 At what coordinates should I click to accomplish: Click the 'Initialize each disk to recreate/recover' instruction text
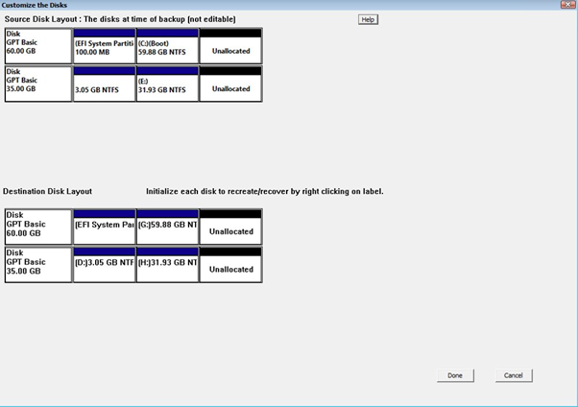[x=265, y=191]
